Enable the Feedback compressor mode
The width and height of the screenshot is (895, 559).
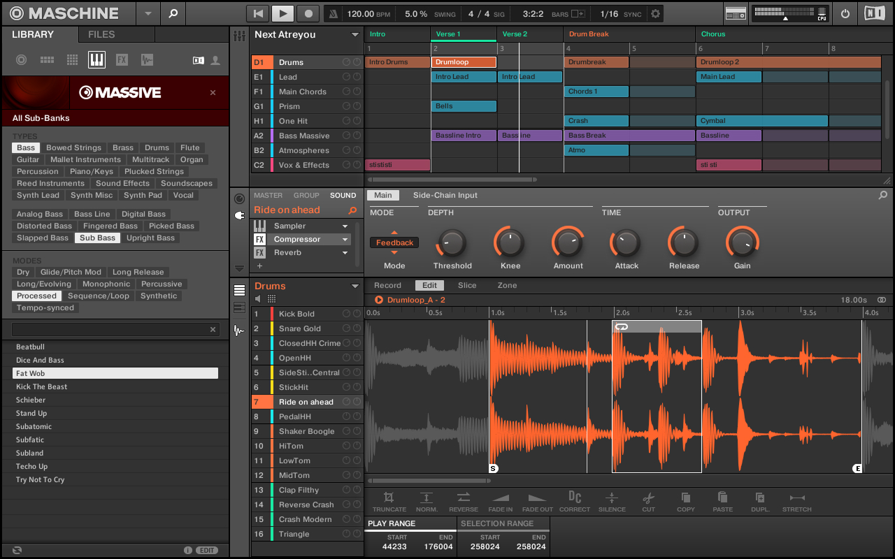click(x=394, y=242)
